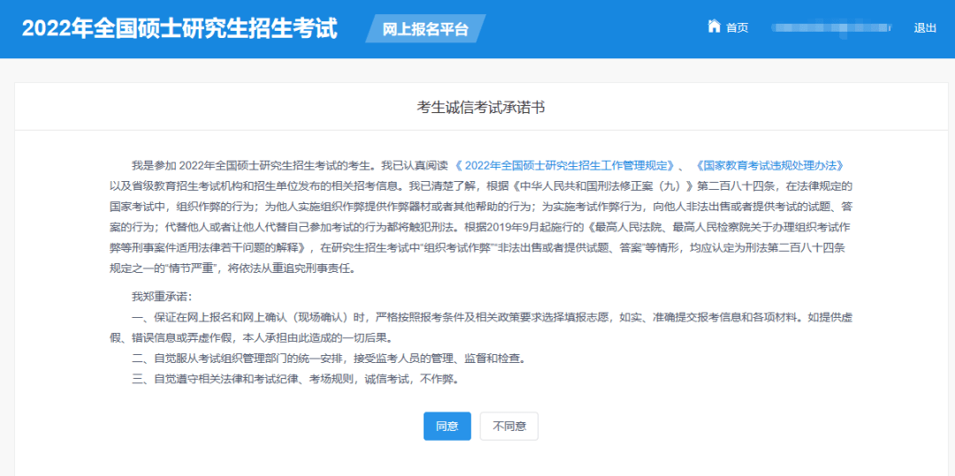Viewport: 955px width, 476px height.
Task: Open the 国家教育考试违规处理办法 link
Action: [x=768, y=165]
